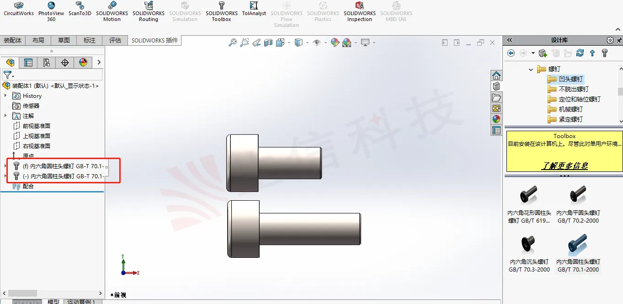Click the design library back arrow
Screen dimensions: 623x304
pyautogui.click(x=511, y=53)
